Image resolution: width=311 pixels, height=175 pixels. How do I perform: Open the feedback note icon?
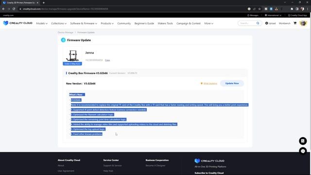click(303, 141)
